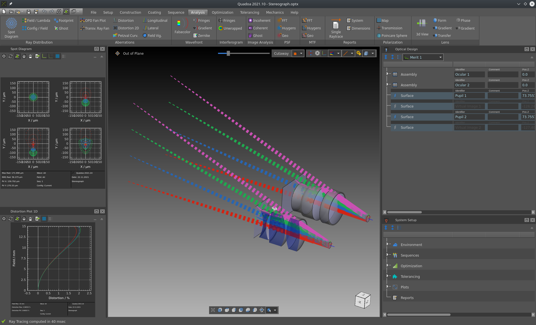The height and width of the screenshot is (325, 536).
Task: Open OPD Fan Plot aberration
Action: [93, 20]
